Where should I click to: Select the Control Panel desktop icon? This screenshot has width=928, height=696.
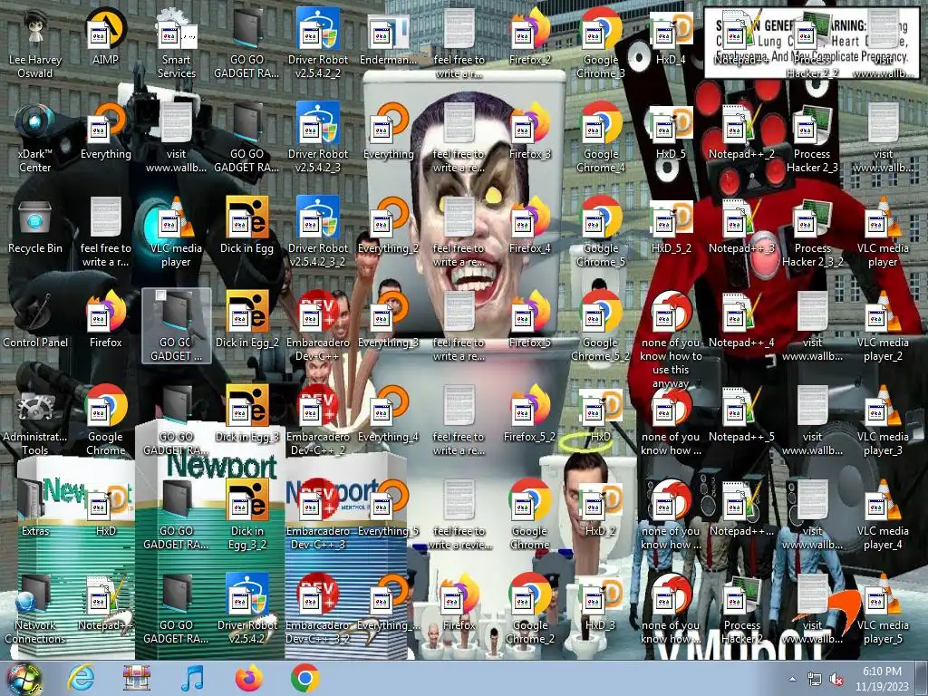pyautogui.click(x=35, y=320)
